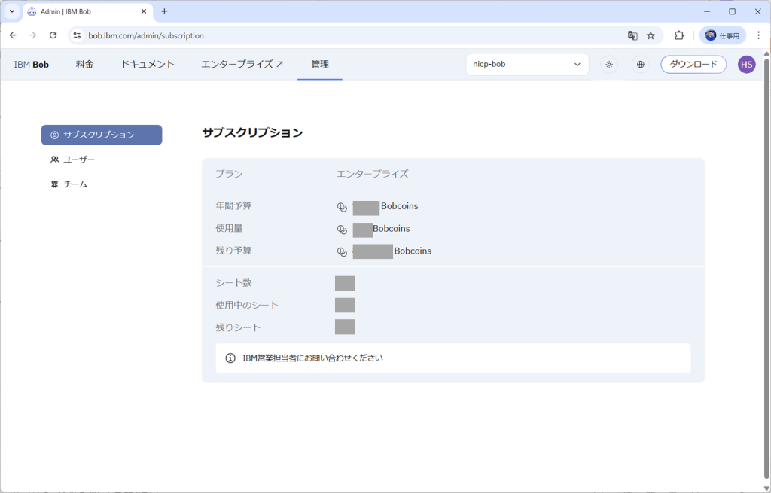Open Chrome three-dot menu
The width and height of the screenshot is (771, 493).
tap(759, 35)
